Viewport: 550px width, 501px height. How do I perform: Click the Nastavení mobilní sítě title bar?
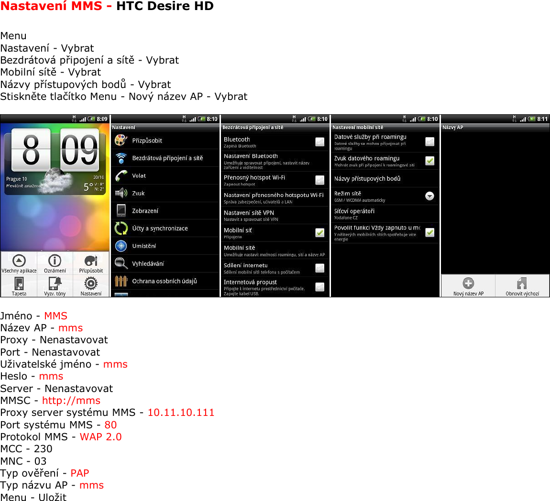click(385, 127)
